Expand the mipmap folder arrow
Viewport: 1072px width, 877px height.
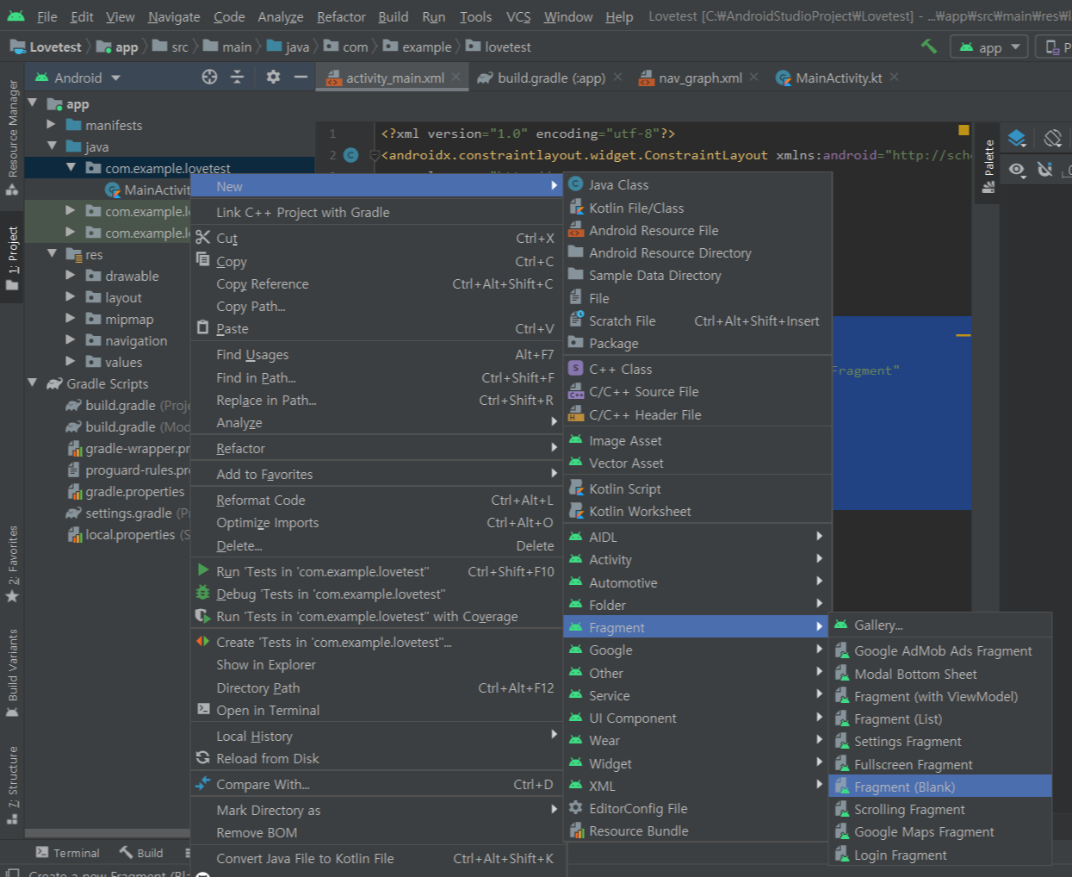pos(71,319)
